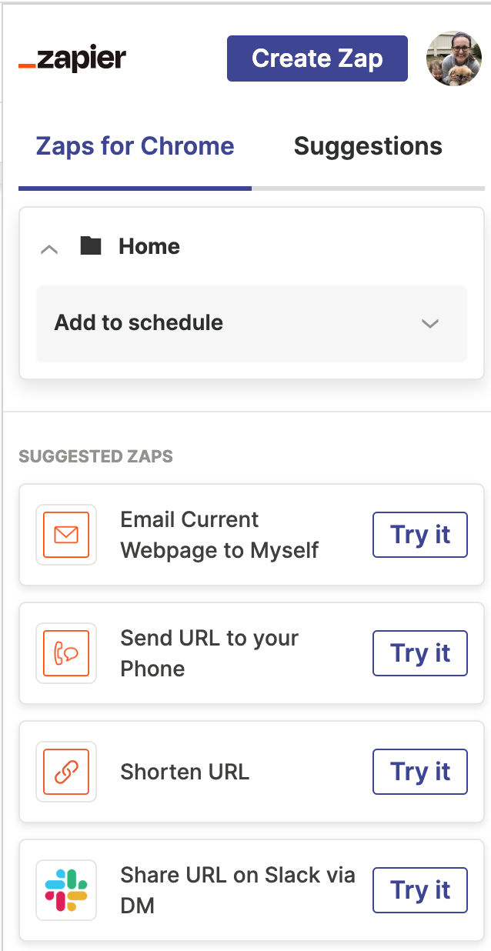The image size is (491, 951).
Task: Select the Add to schedule row
Action: (x=252, y=323)
